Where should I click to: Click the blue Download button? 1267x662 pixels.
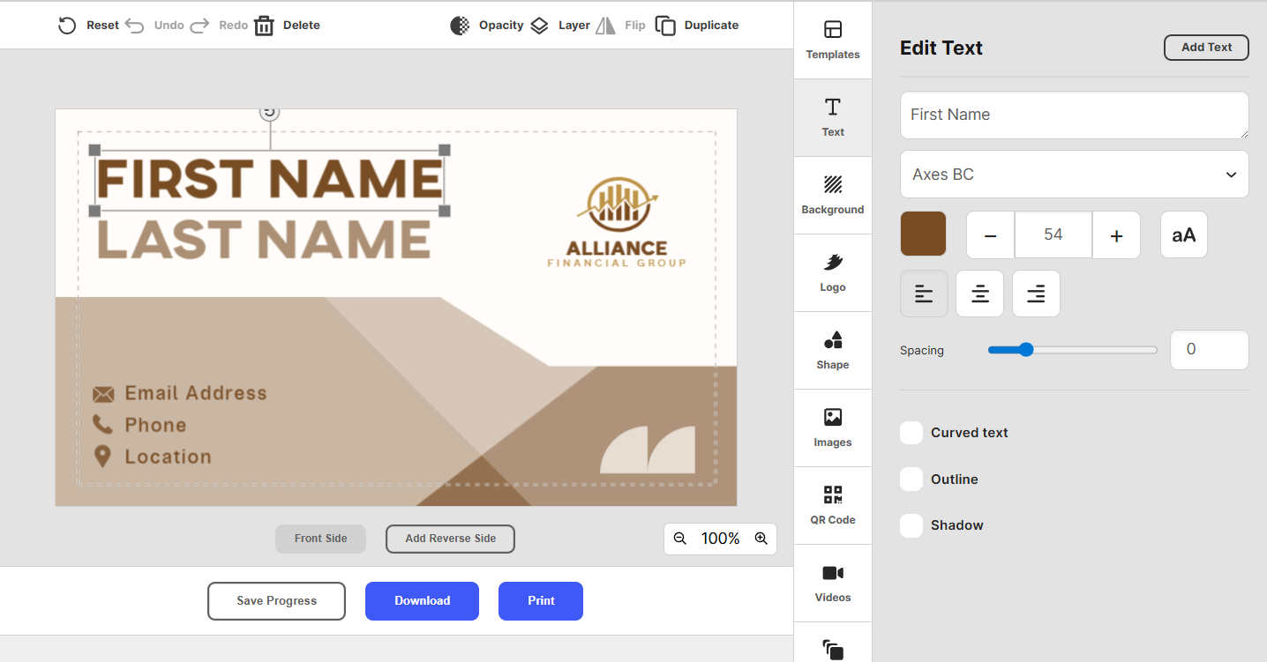click(x=422, y=601)
